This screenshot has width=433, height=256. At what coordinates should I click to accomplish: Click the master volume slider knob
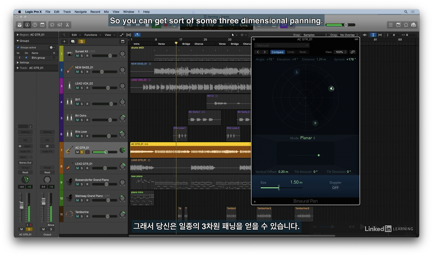point(346,25)
